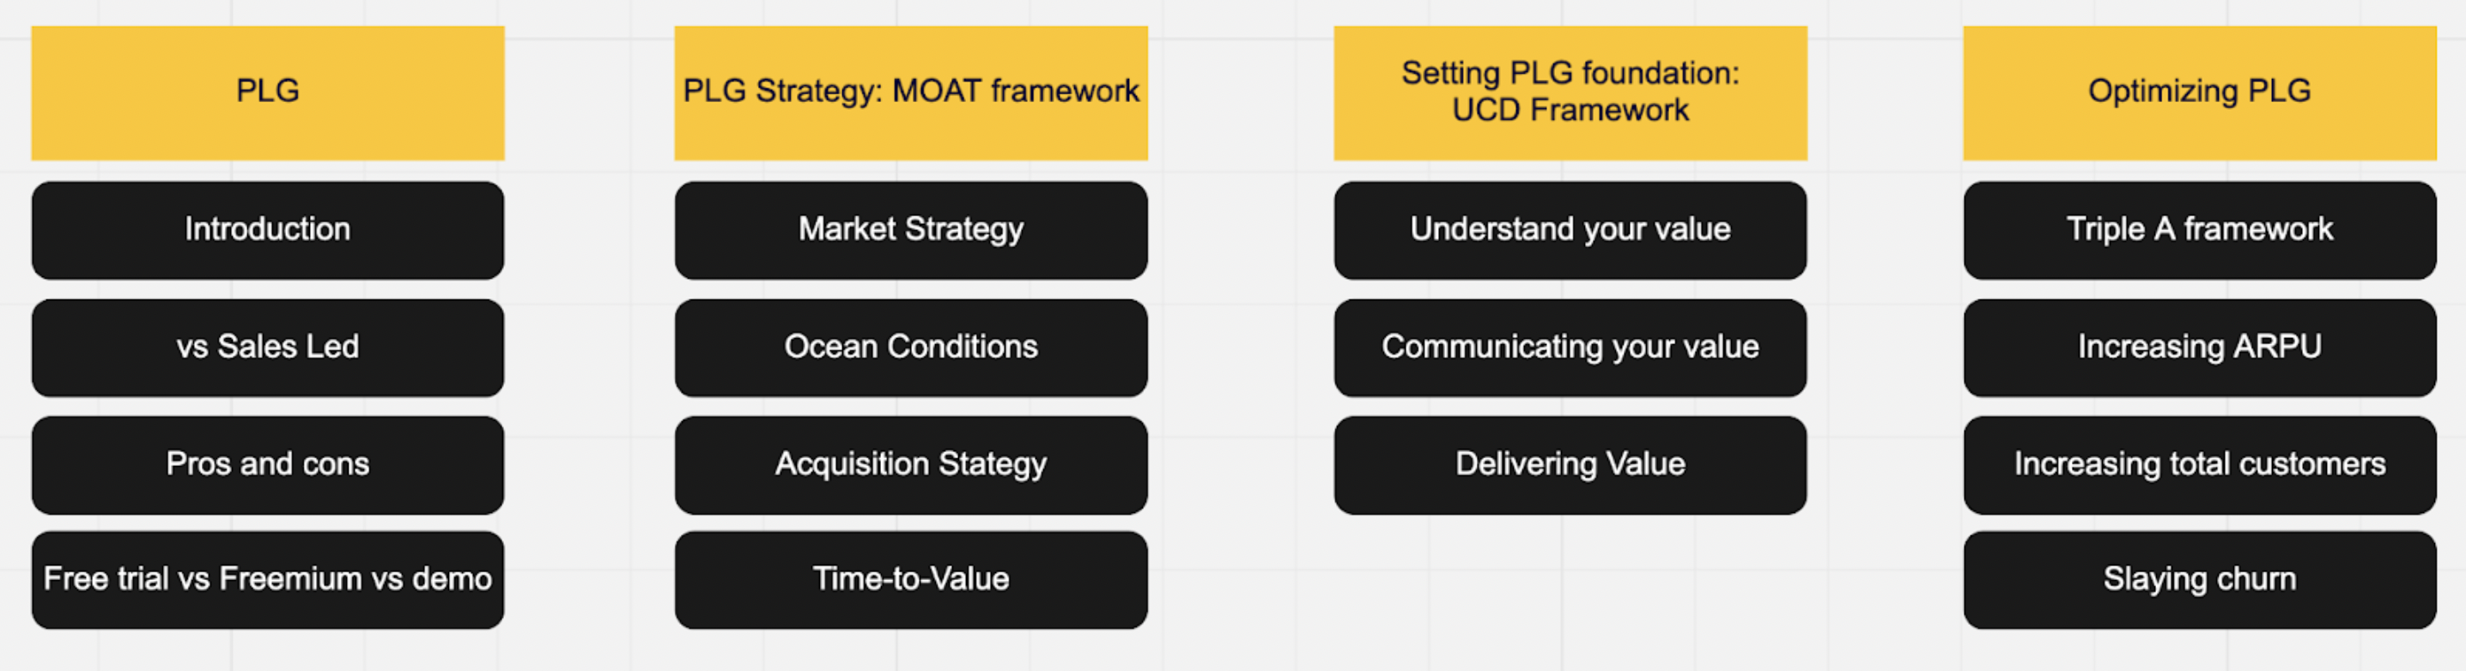The image size is (2466, 671).
Task: Click empty canvas below Delivering Value card
Action: pos(1570,583)
